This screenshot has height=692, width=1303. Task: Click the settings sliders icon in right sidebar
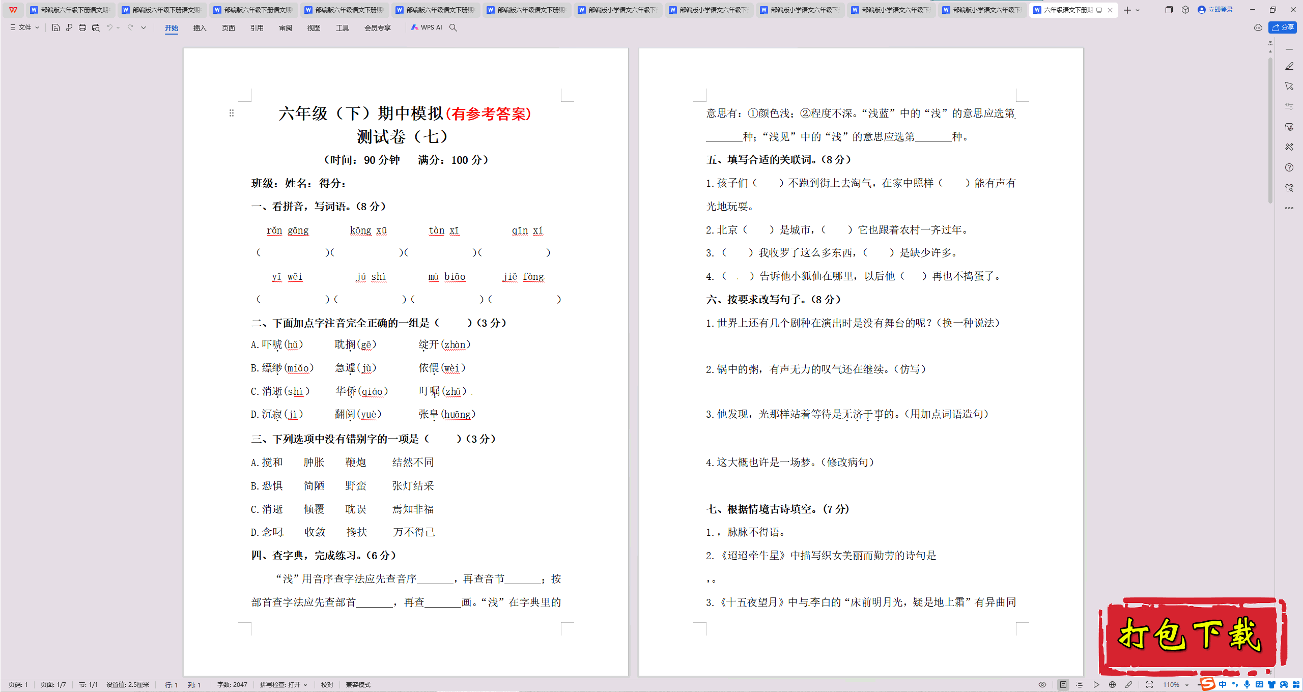click(1289, 106)
